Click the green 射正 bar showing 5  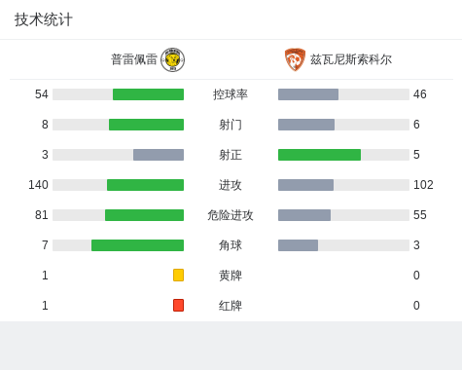319,155
